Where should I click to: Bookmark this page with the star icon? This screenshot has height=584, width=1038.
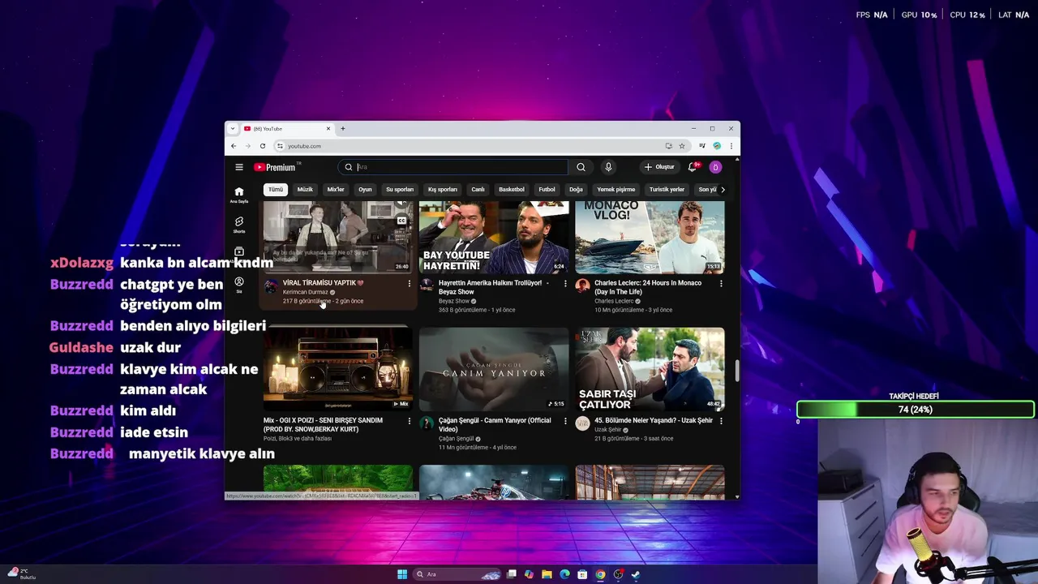point(682,146)
